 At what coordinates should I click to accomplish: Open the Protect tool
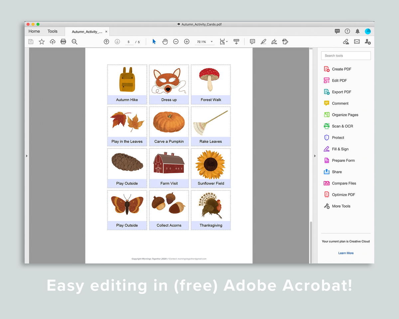point(338,138)
